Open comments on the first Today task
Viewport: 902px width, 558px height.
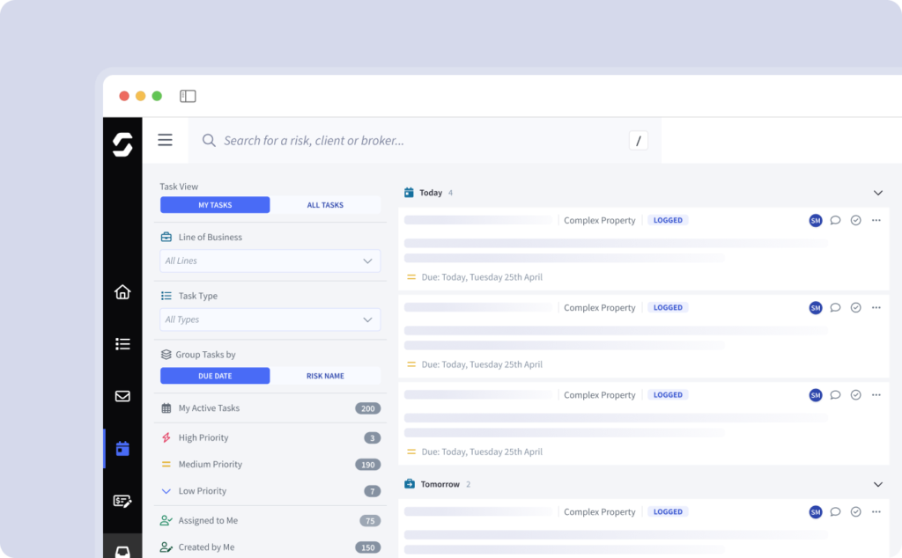coord(835,220)
